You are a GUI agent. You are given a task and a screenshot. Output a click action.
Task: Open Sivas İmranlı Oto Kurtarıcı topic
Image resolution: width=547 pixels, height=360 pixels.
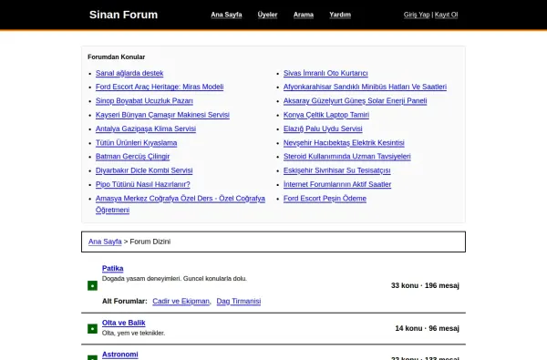coord(325,73)
